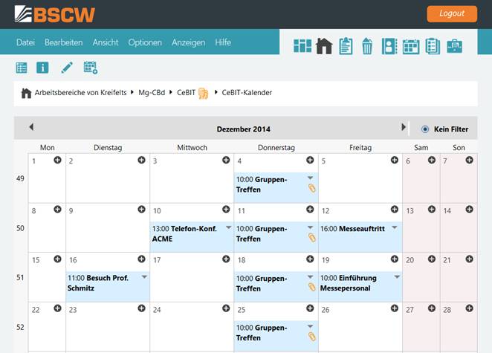Open the home folder icon in navigation bar
The height and width of the screenshot is (353, 492).
(323, 46)
